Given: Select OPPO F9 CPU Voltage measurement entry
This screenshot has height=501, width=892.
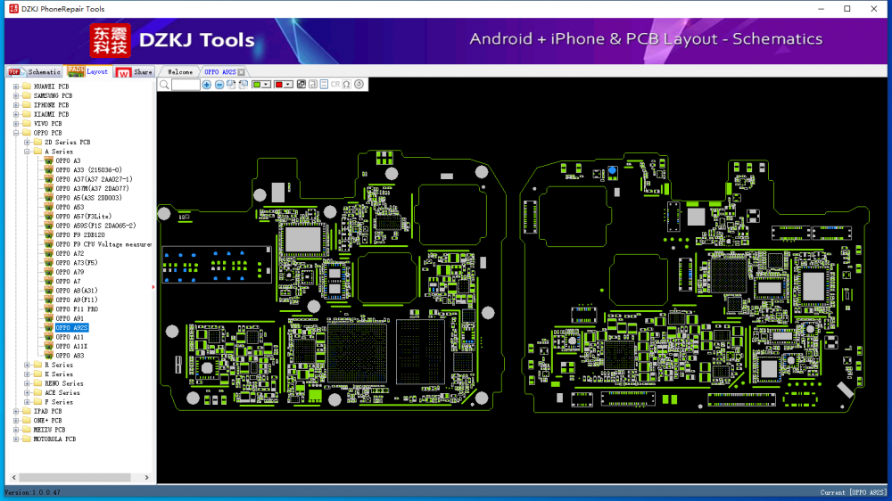Looking at the screenshot, I should pos(103,244).
